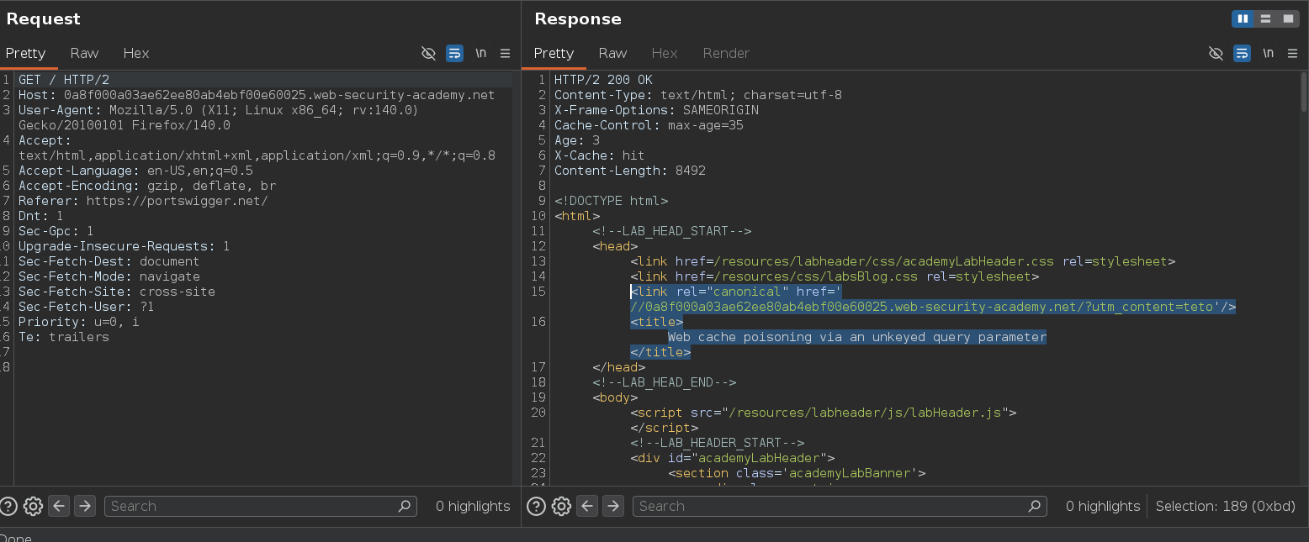Click search magnifier icon in Response search
This screenshot has height=542, width=1309.
[x=1035, y=506]
